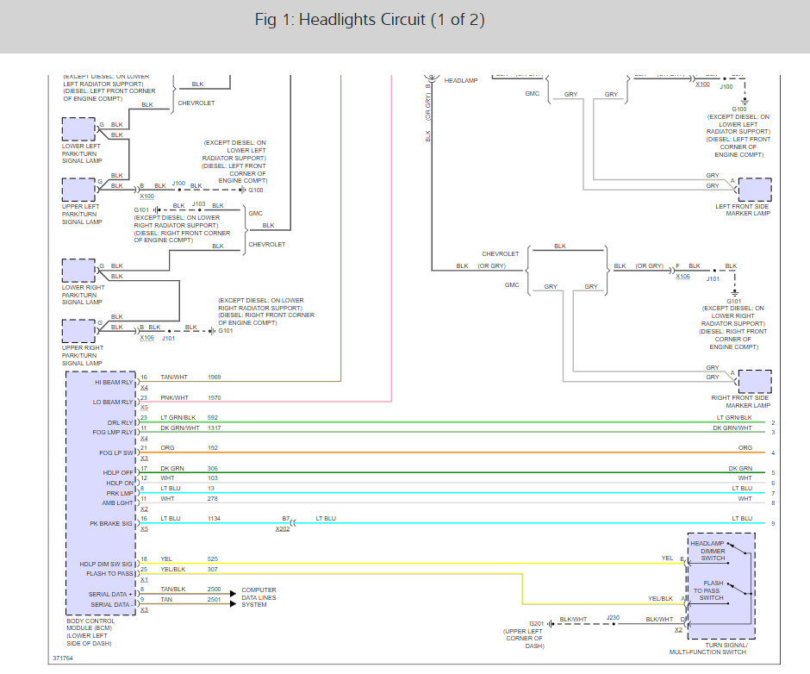Select the Upper Right Park/Turn Signal Lamp box
Screen dimensions: 810x674
point(78,331)
